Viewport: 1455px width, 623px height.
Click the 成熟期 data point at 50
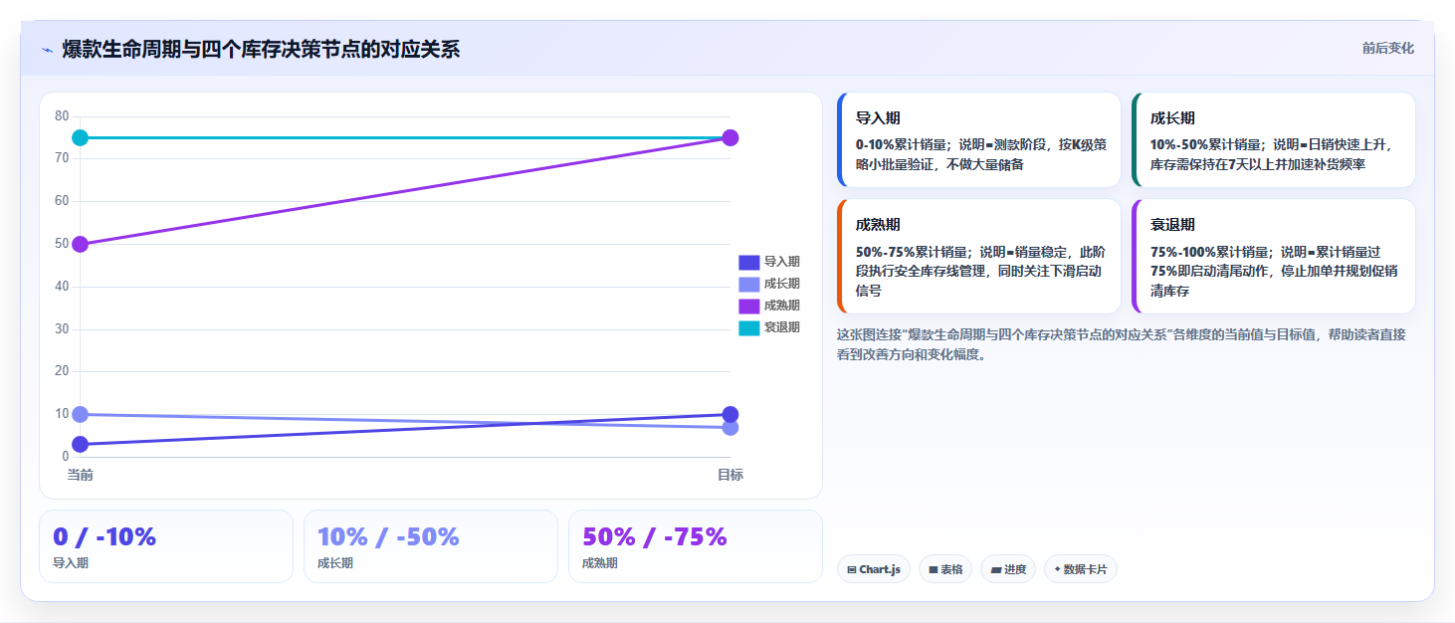[81, 244]
